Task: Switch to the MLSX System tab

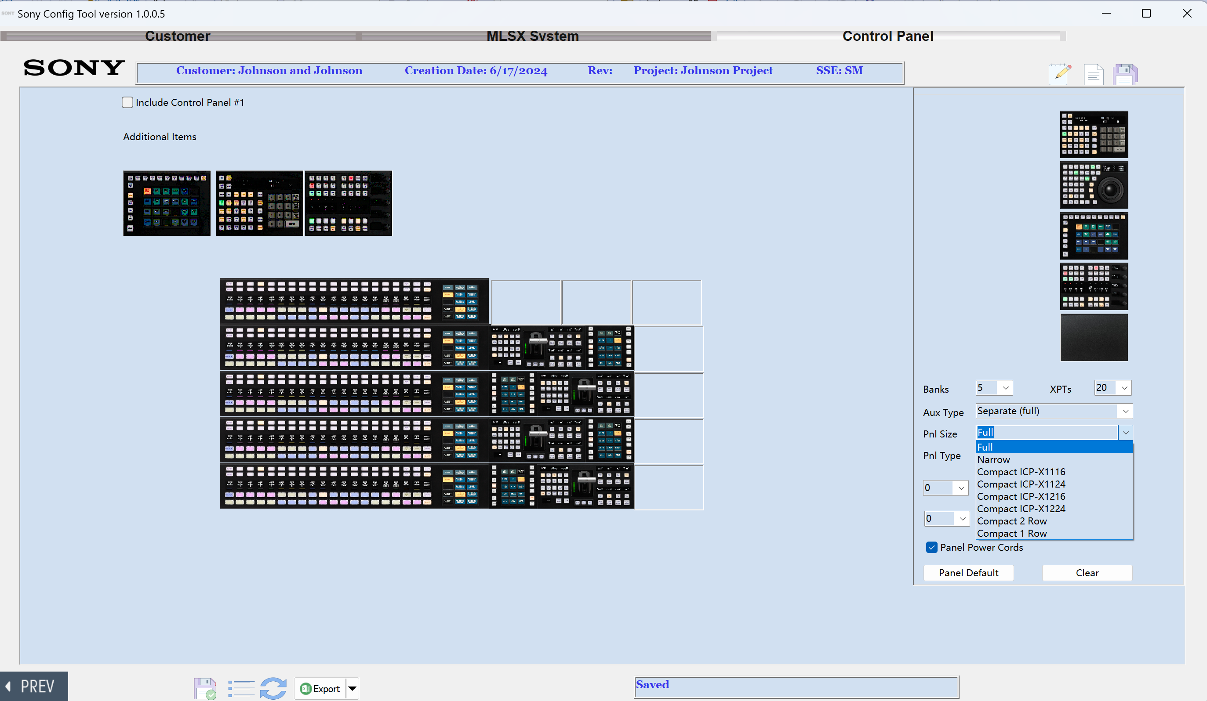Action: pos(533,36)
